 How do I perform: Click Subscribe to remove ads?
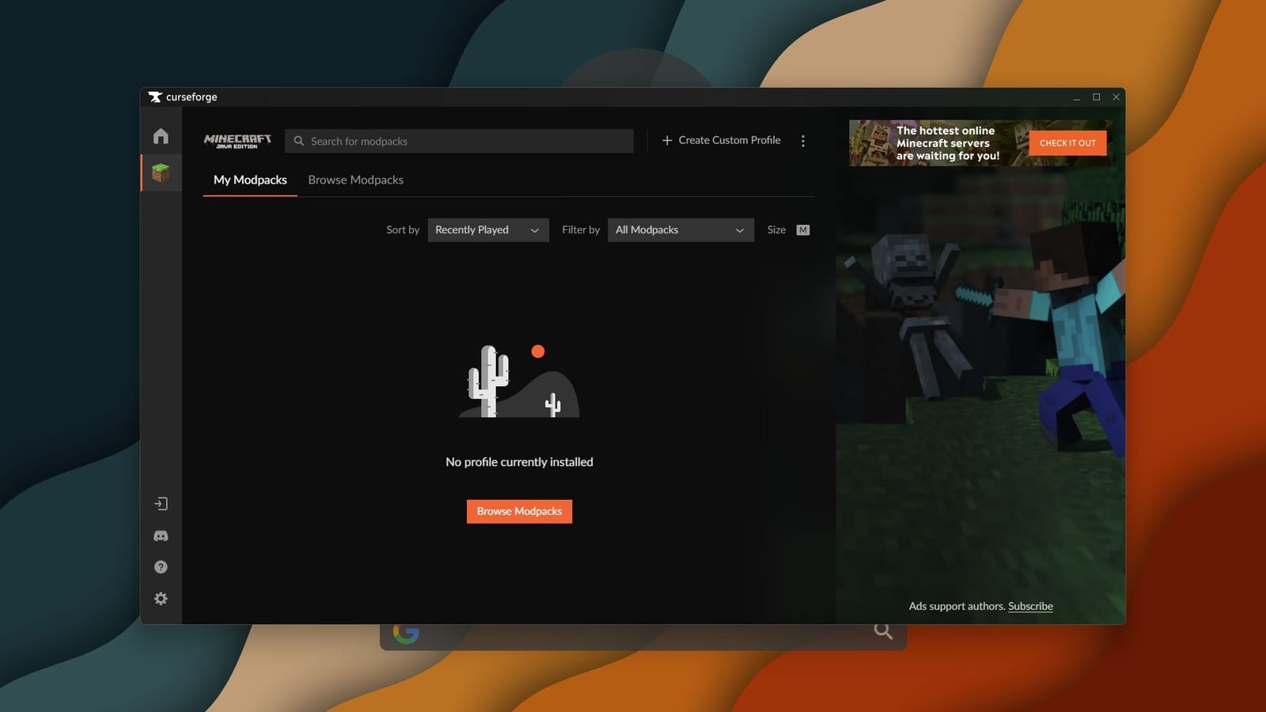pos(1029,606)
